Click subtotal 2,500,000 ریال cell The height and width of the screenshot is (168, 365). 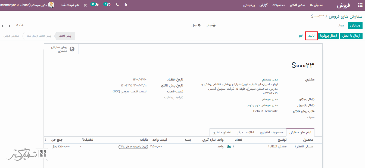pyautogui.click(x=61, y=147)
